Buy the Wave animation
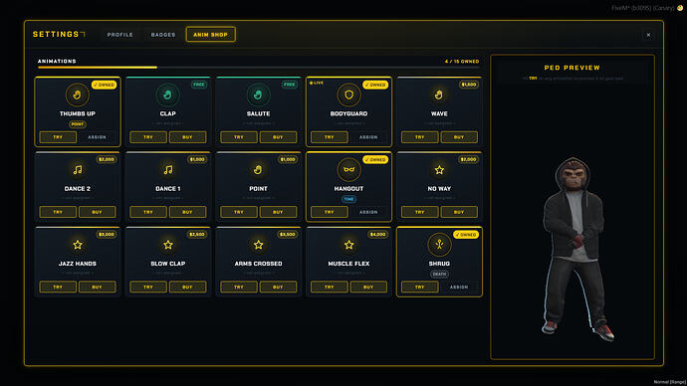The image size is (687, 386). pos(459,137)
